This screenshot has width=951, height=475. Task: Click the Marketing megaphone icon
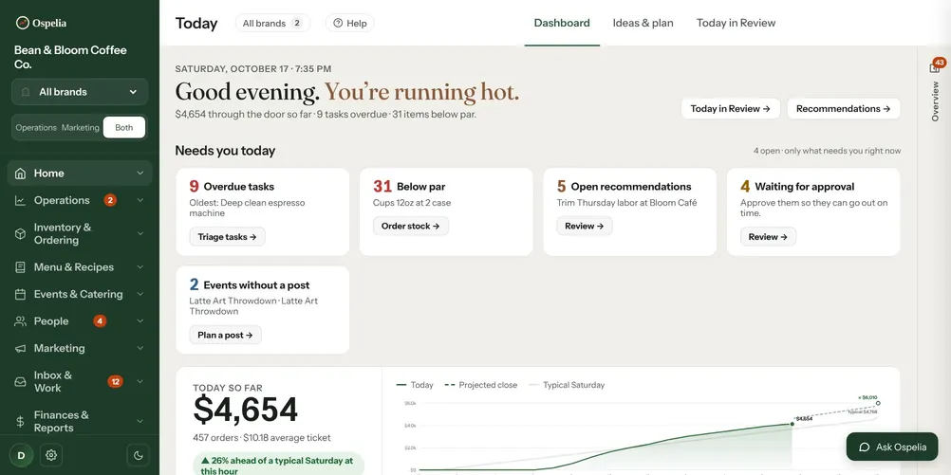point(20,348)
